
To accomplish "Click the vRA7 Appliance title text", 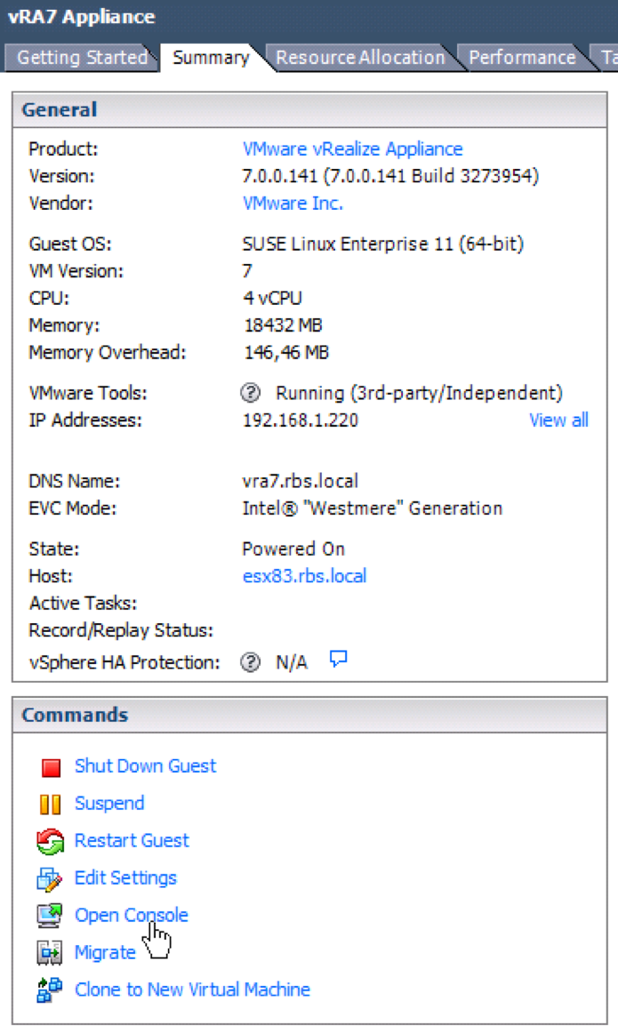I will pyautogui.click(x=82, y=17).
